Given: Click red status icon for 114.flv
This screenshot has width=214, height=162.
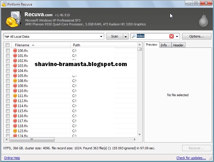Looking at the screenshot, I should (x=15, y=106).
